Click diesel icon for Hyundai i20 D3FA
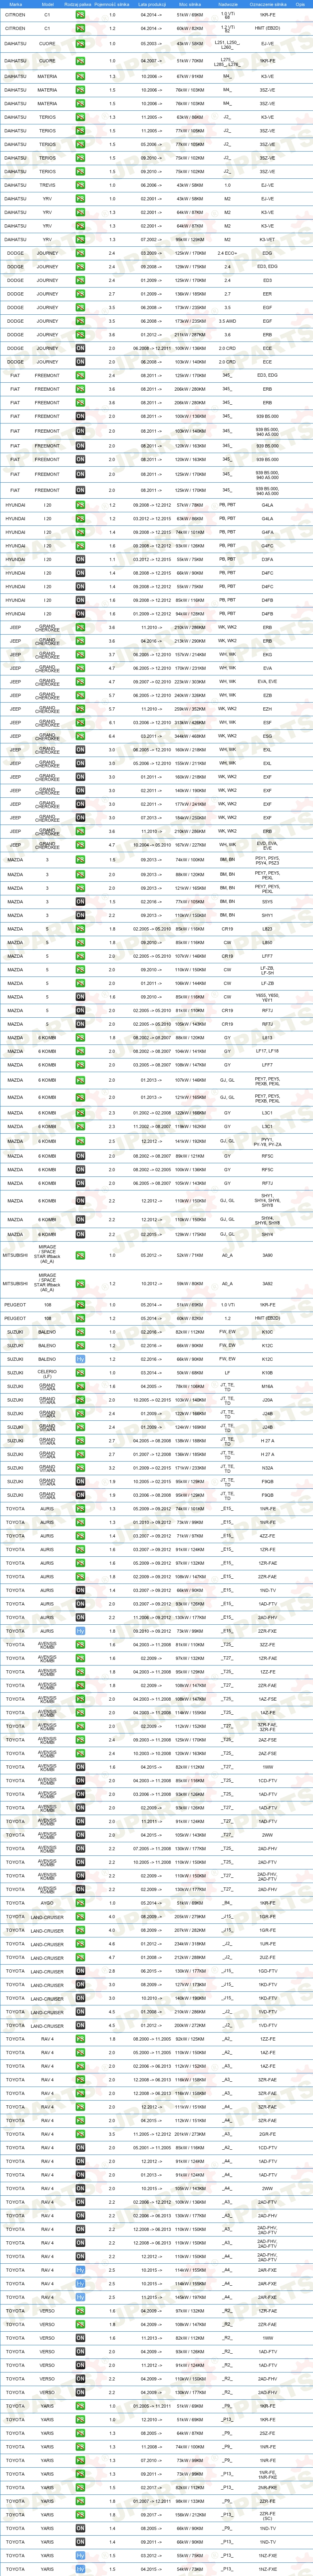Viewport: 313px width, 2576px height. point(80,559)
